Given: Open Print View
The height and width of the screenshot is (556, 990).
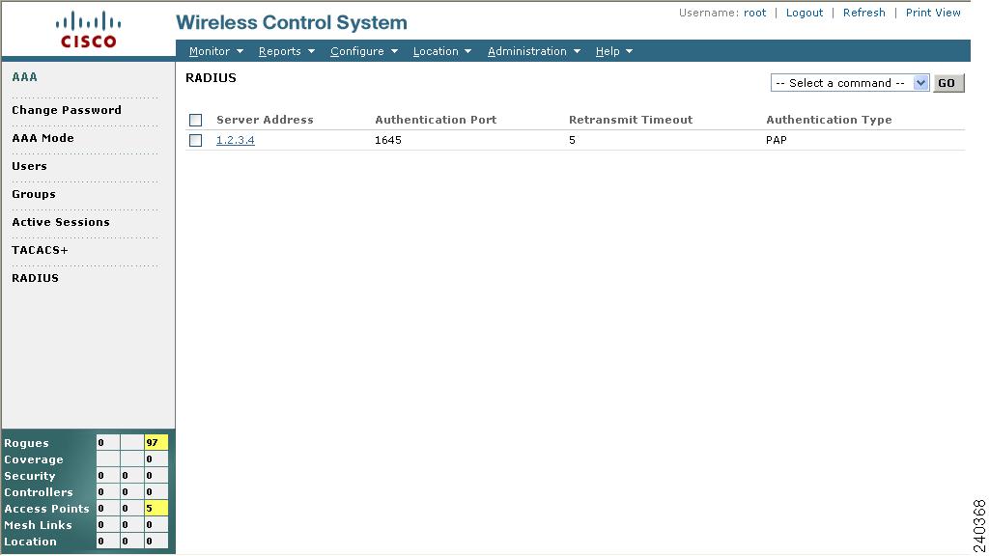Looking at the screenshot, I should [933, 13].
